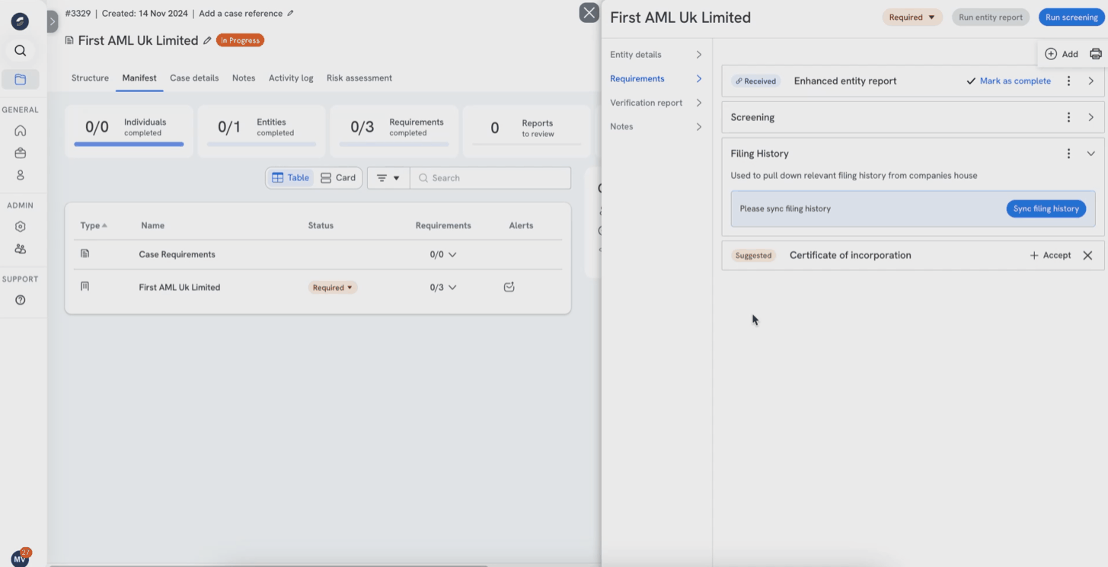Sort table by Type column

[94, 225]
